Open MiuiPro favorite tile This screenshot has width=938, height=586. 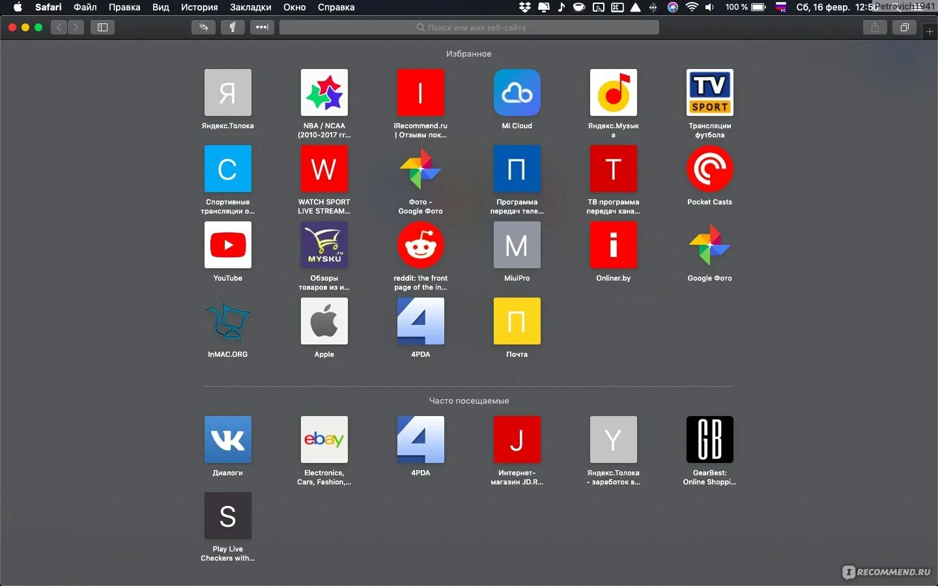(517, 245)
